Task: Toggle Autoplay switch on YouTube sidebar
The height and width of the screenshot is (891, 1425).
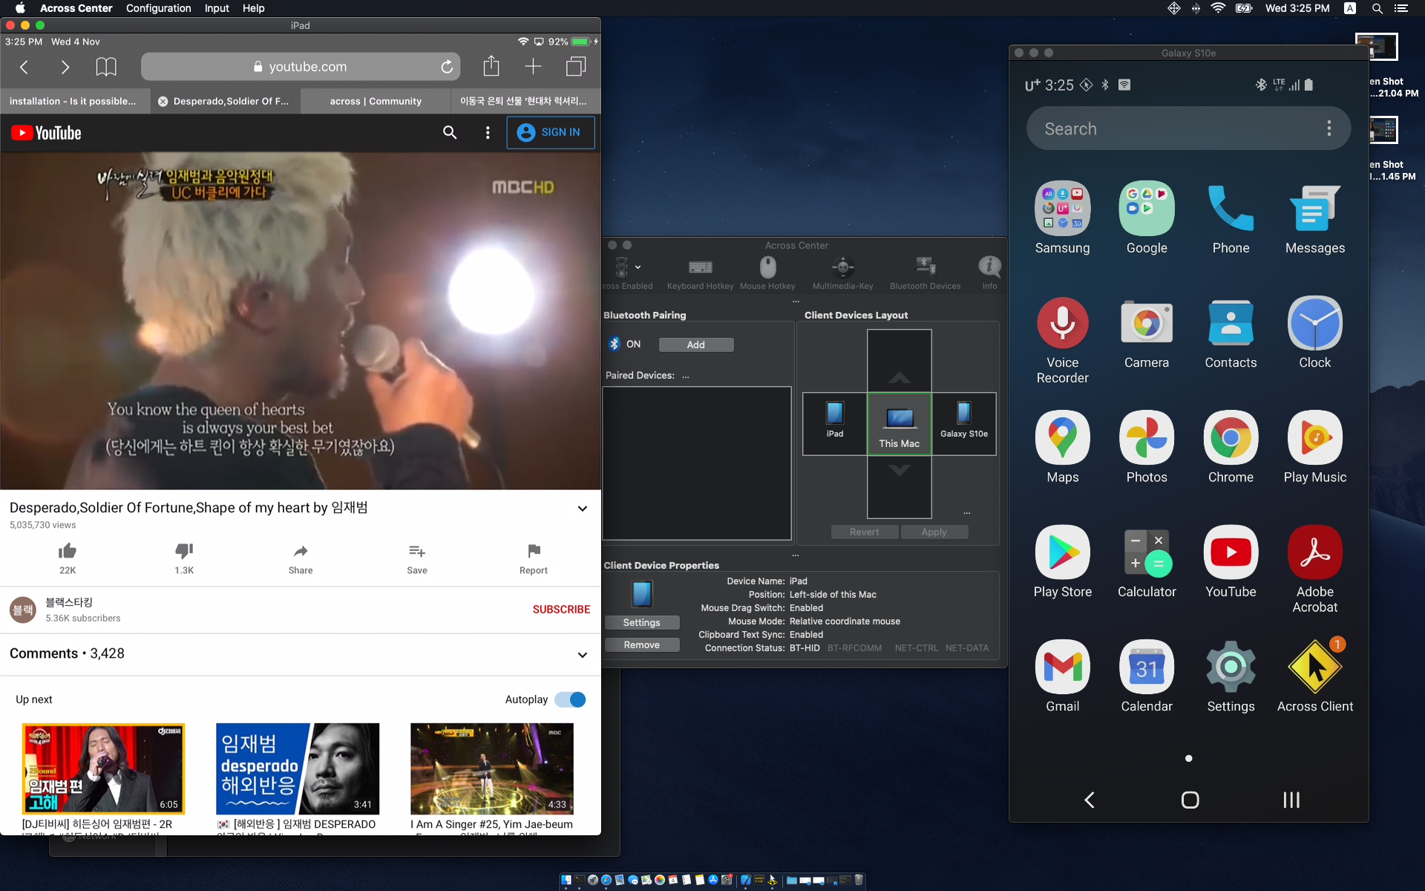Action: click(x=569, y=699)
